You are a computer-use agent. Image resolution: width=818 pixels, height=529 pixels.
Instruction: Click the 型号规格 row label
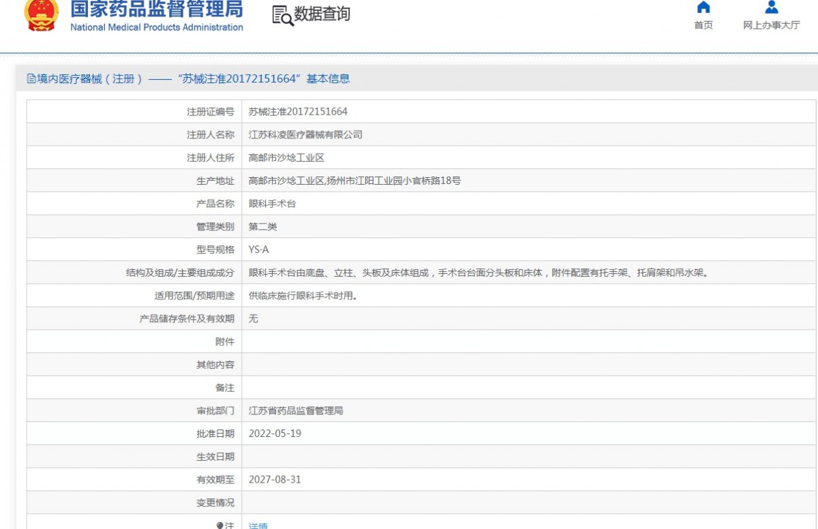215,250
